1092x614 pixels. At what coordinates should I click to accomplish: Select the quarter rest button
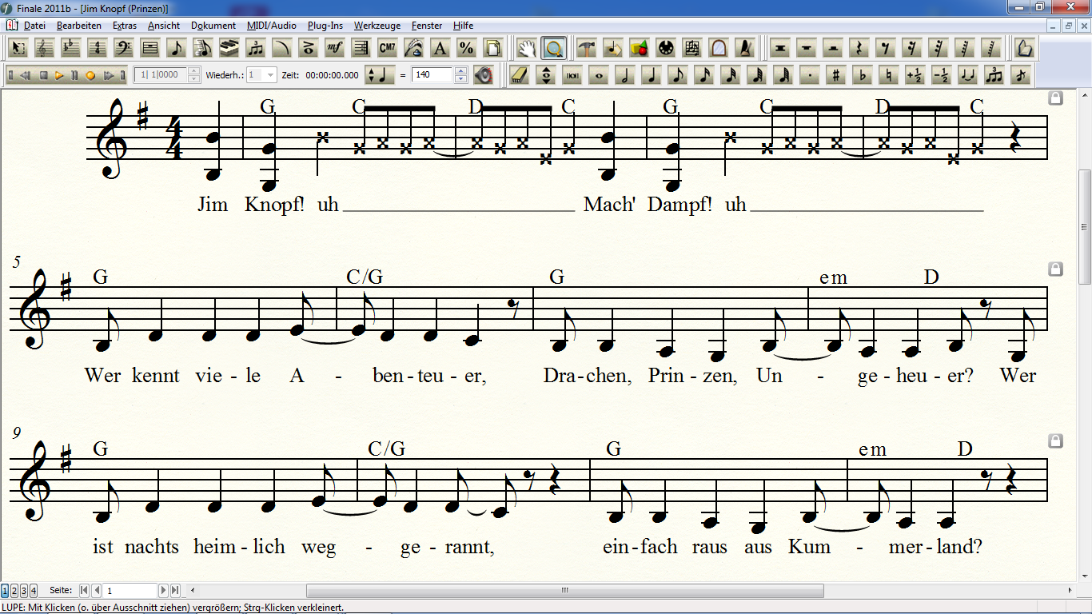coord(859,48)
